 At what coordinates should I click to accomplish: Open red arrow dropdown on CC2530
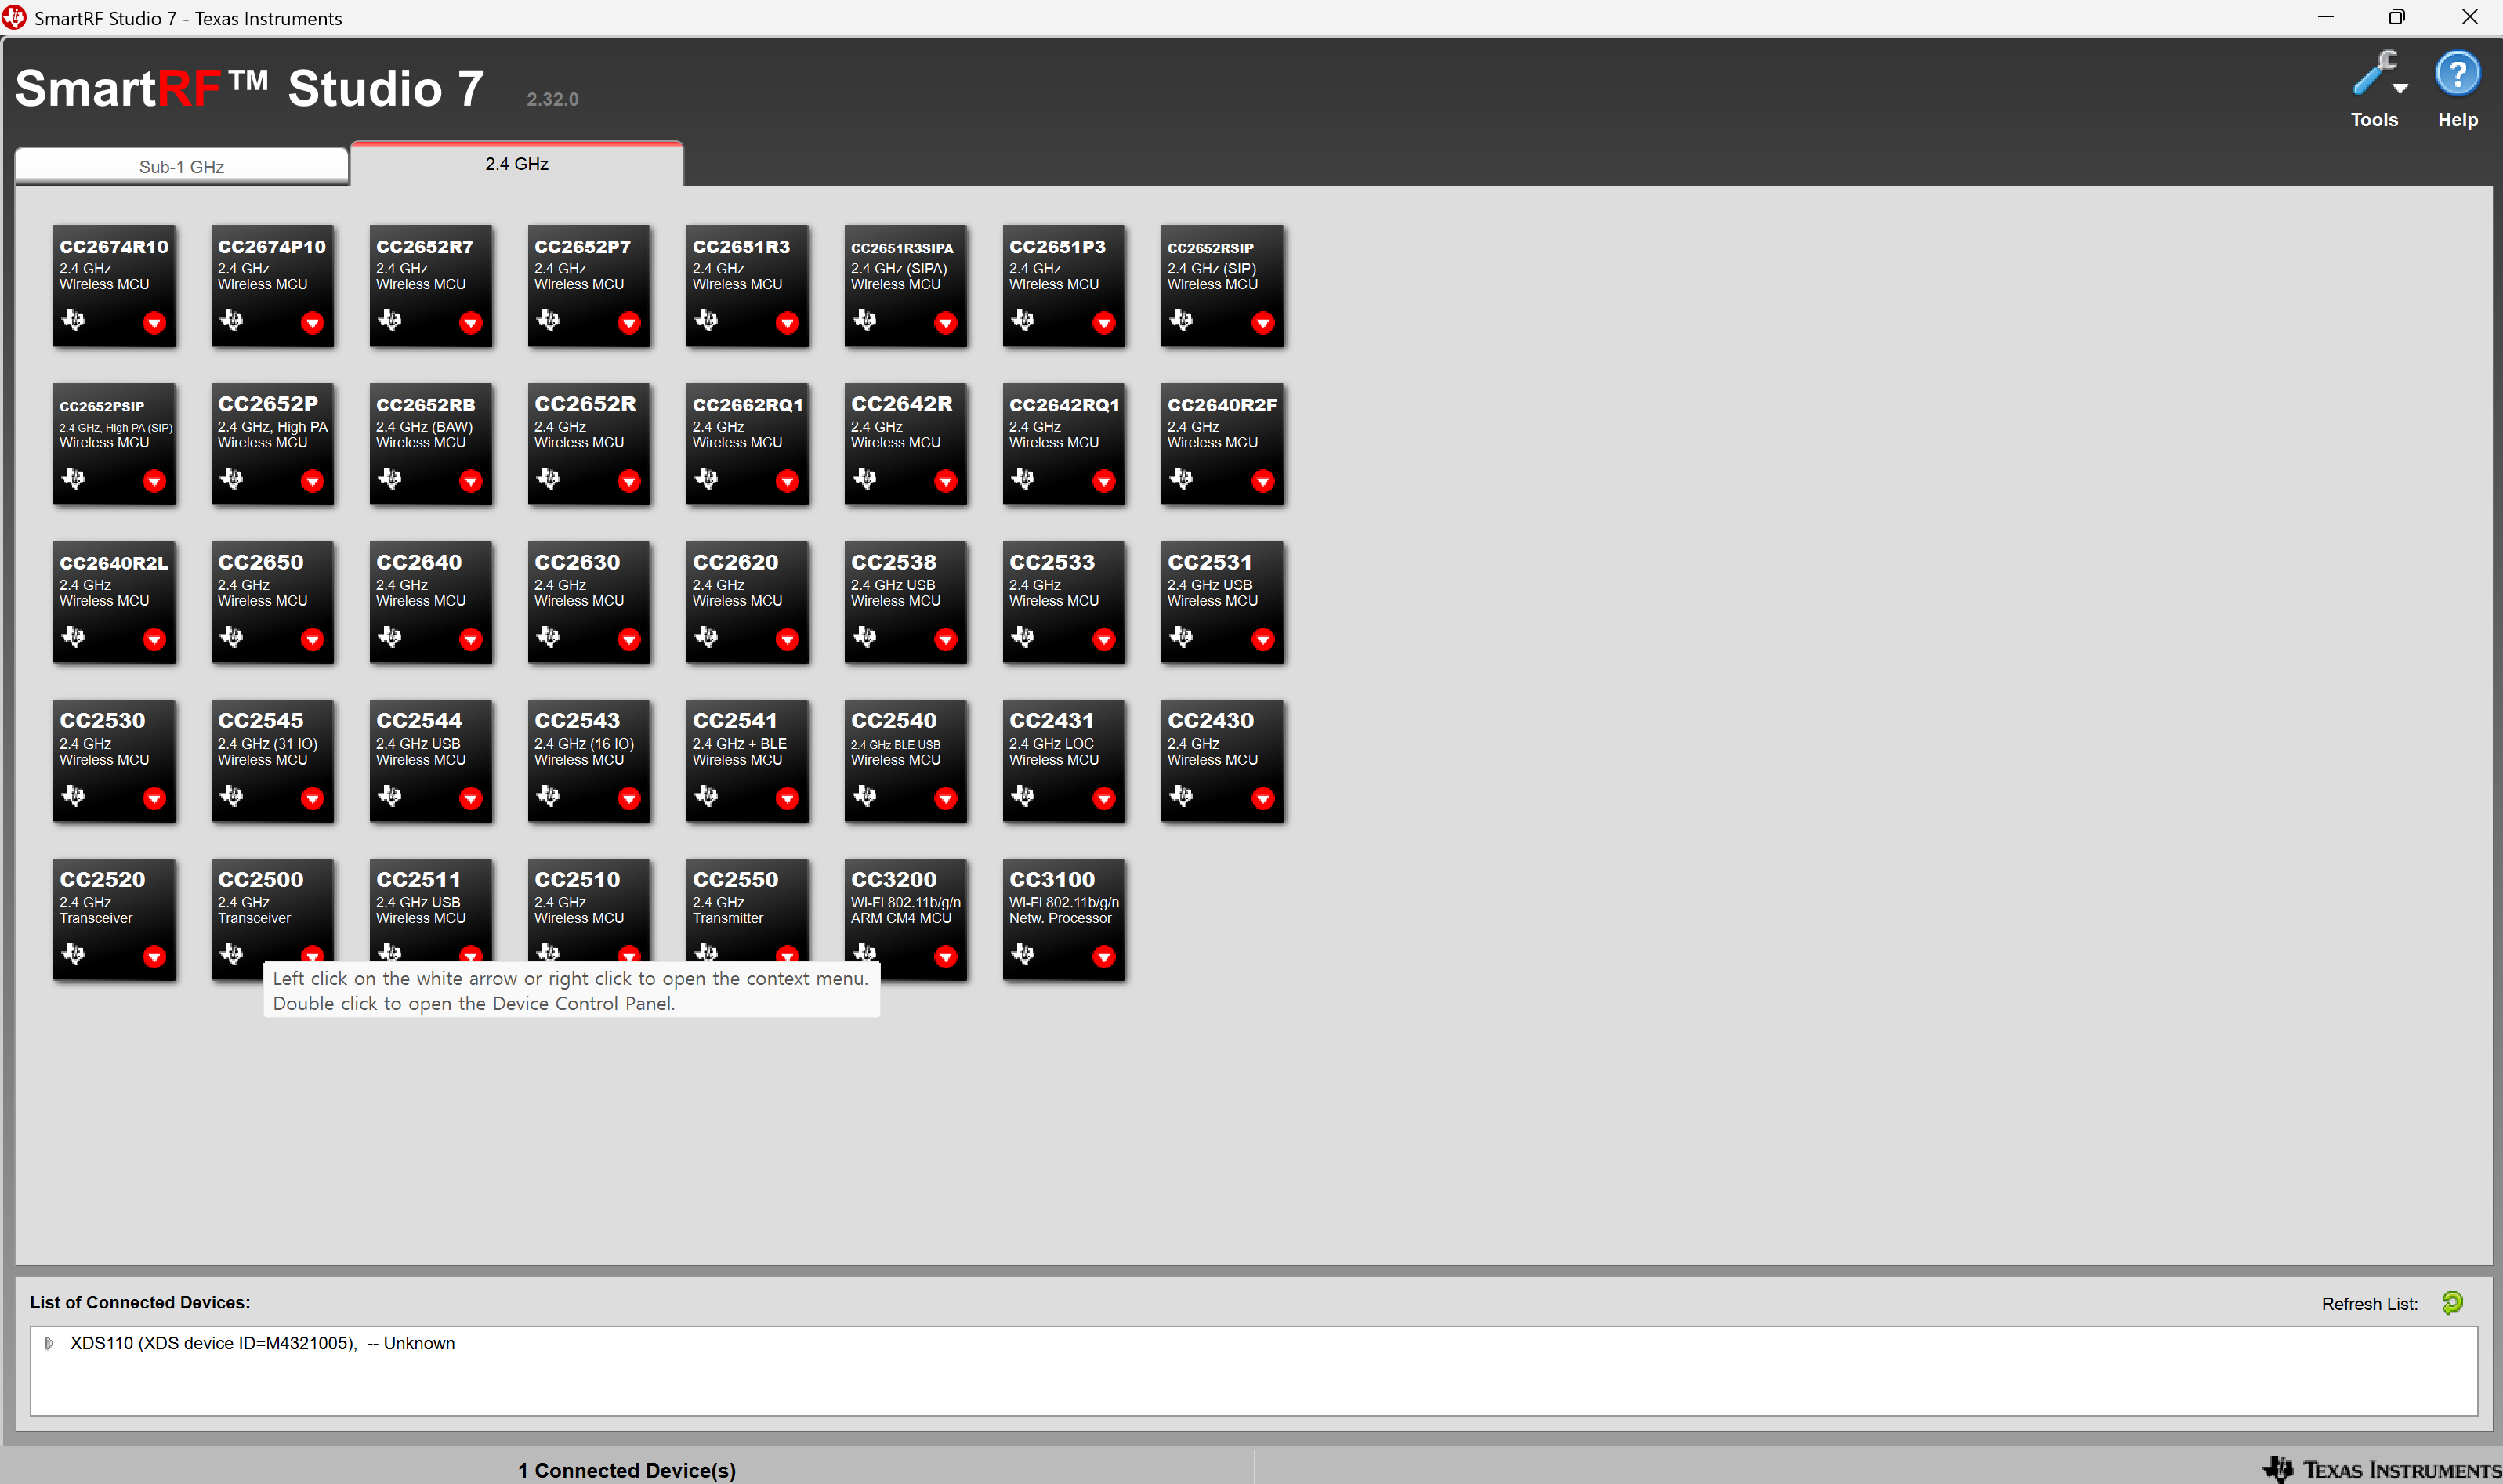click(154, 798)
